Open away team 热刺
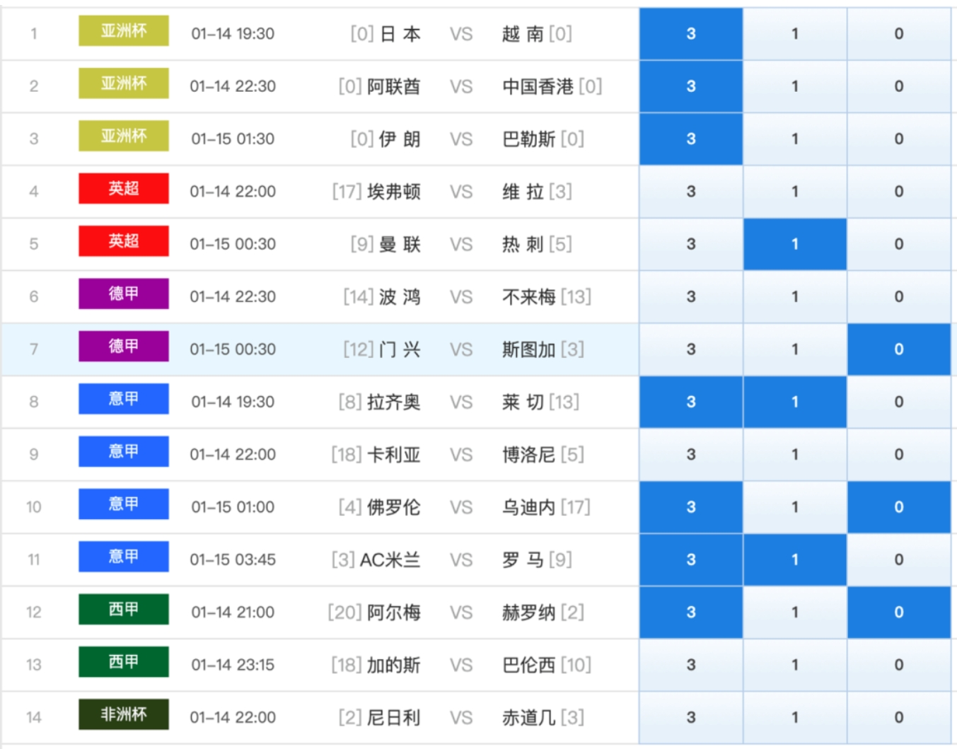The image size is (957, 749). pyautogui.click(x=523, y=244)
